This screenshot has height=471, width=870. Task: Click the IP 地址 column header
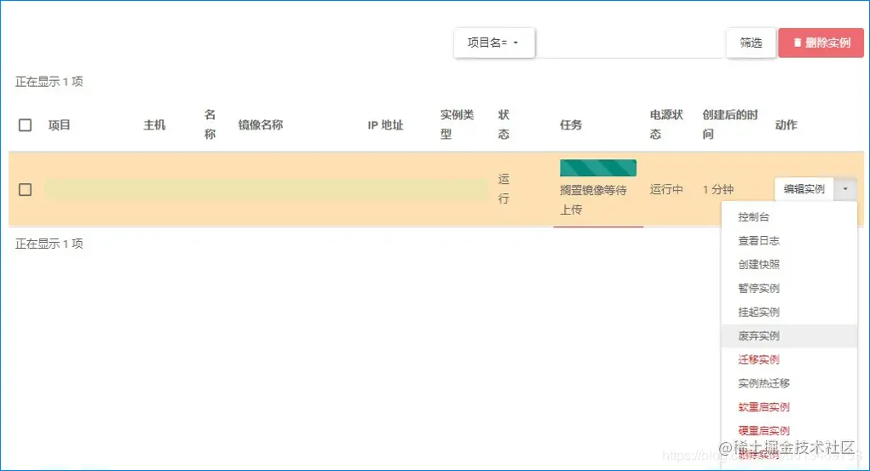click(x=386, y=125)
